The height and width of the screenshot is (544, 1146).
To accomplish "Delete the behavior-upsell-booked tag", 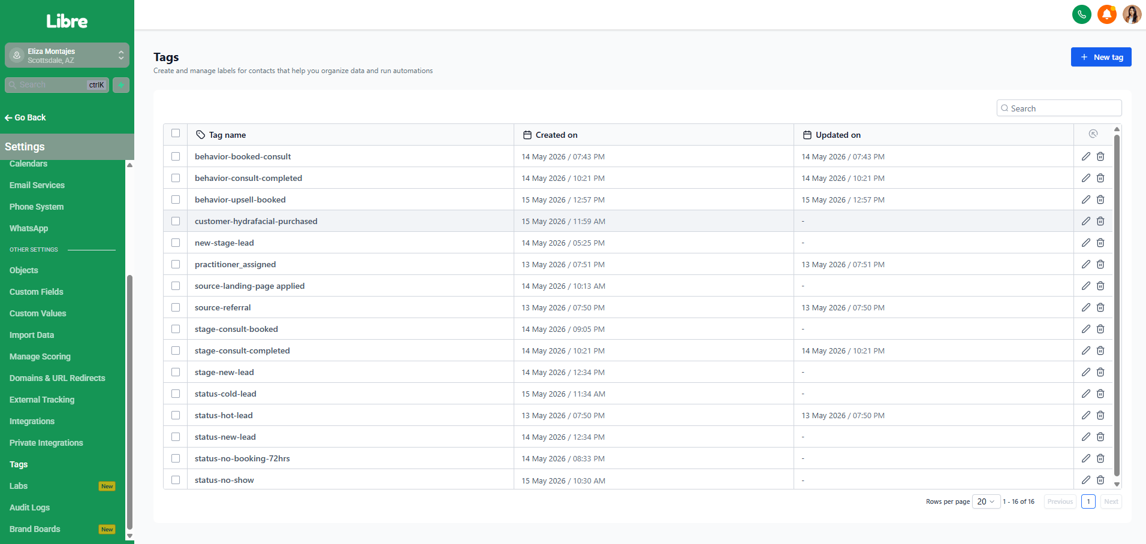I will [x=1100, y=200].
